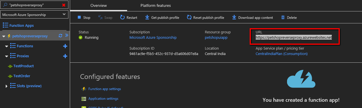Open the Proxies node
Image resolution: width=362 pixels, height=108 pixels.
[23, 56]
